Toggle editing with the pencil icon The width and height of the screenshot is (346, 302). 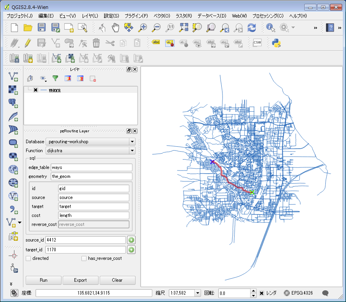coord(27,43)
